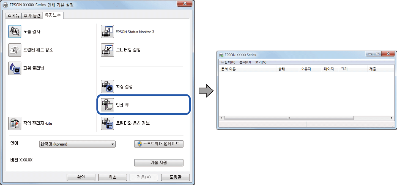The height and width of the screenshot is (185, 397).
Task: Start 프린터 헤드 청소 head cleaning icon
Action: (15, 50)
